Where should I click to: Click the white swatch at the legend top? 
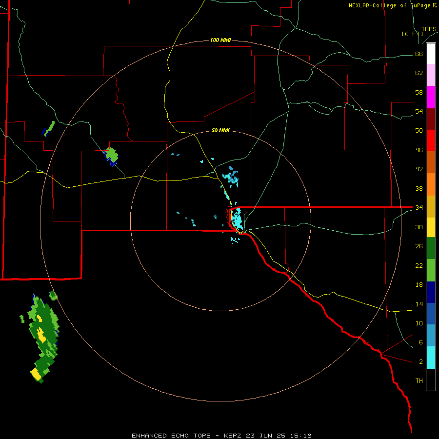[431, 54]
